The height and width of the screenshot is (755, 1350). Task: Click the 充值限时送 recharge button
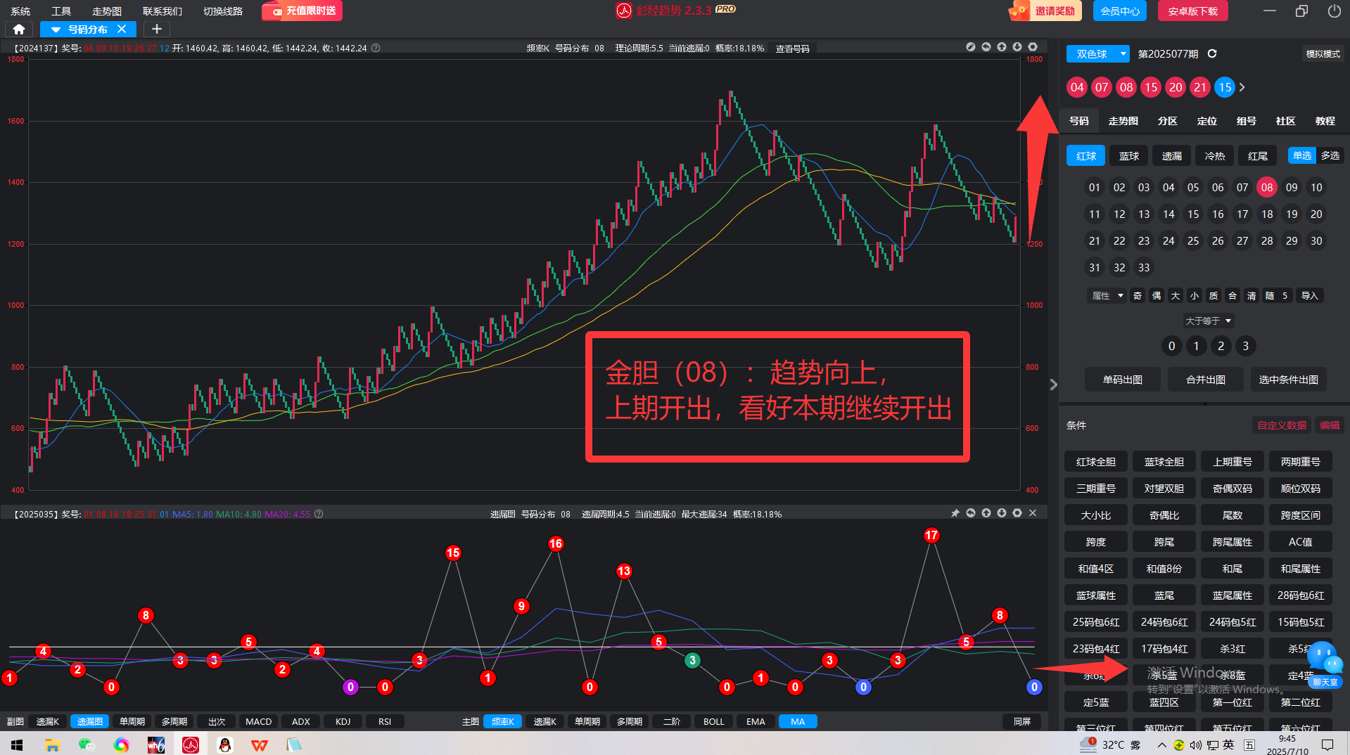coord(303,11)
